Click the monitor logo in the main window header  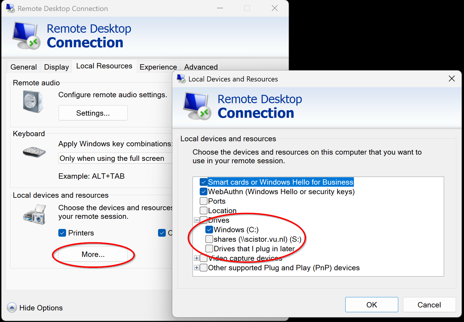26,36
